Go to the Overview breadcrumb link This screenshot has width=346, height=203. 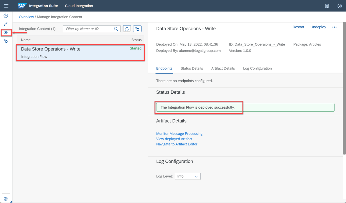tap(26, 17)
